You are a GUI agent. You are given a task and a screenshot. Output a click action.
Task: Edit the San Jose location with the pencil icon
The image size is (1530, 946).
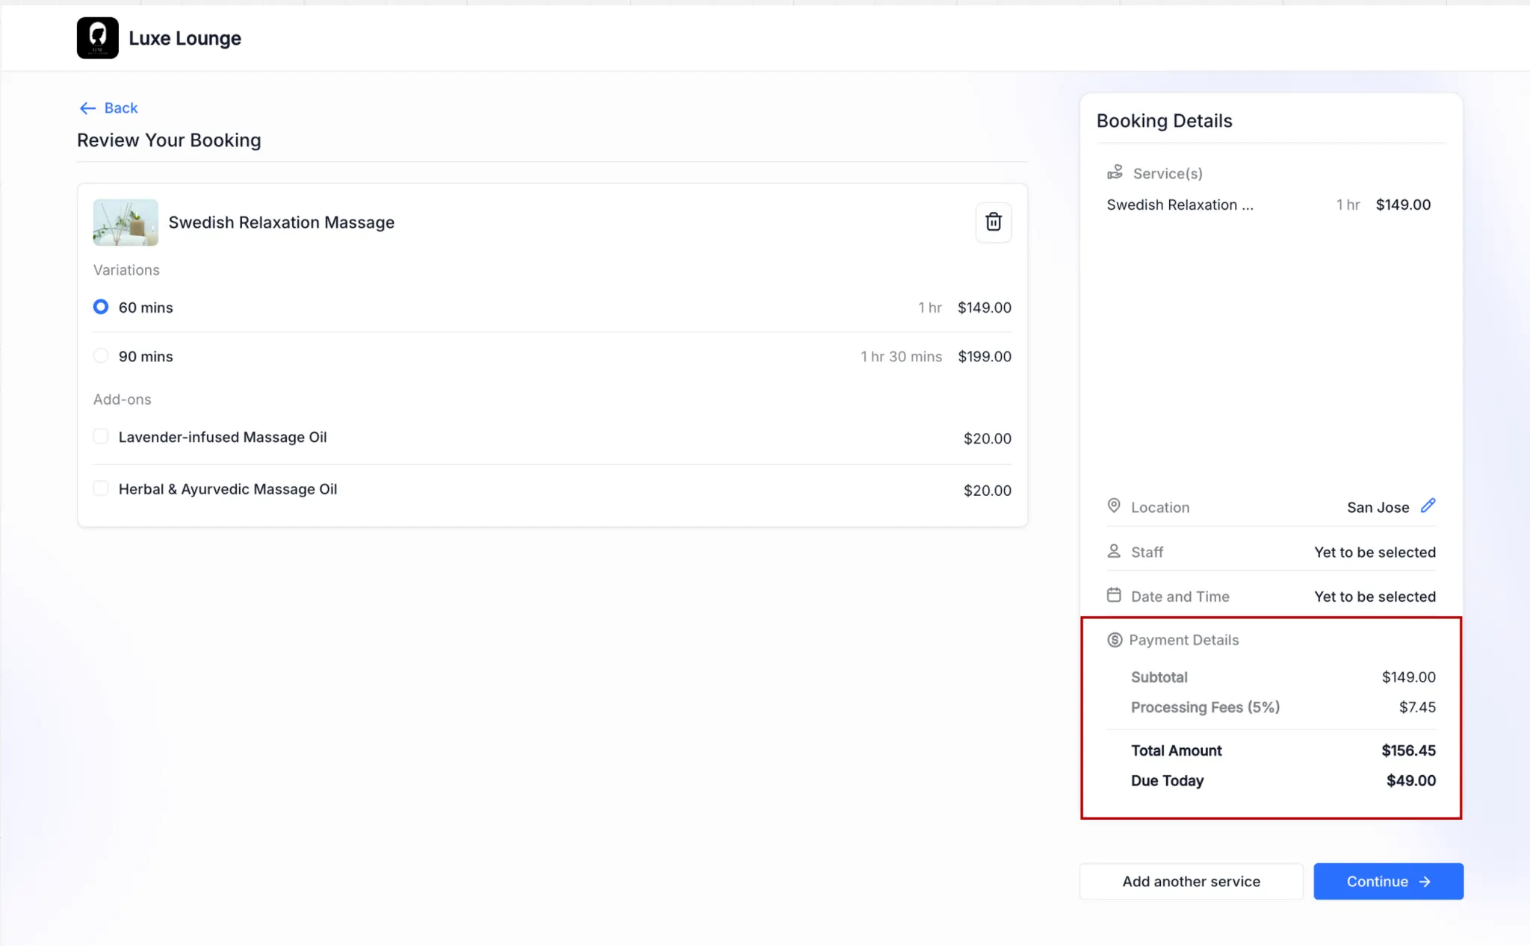tap(1428, 506)
